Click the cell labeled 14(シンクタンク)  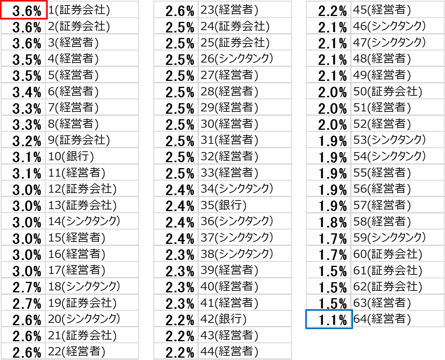point(92,221)
